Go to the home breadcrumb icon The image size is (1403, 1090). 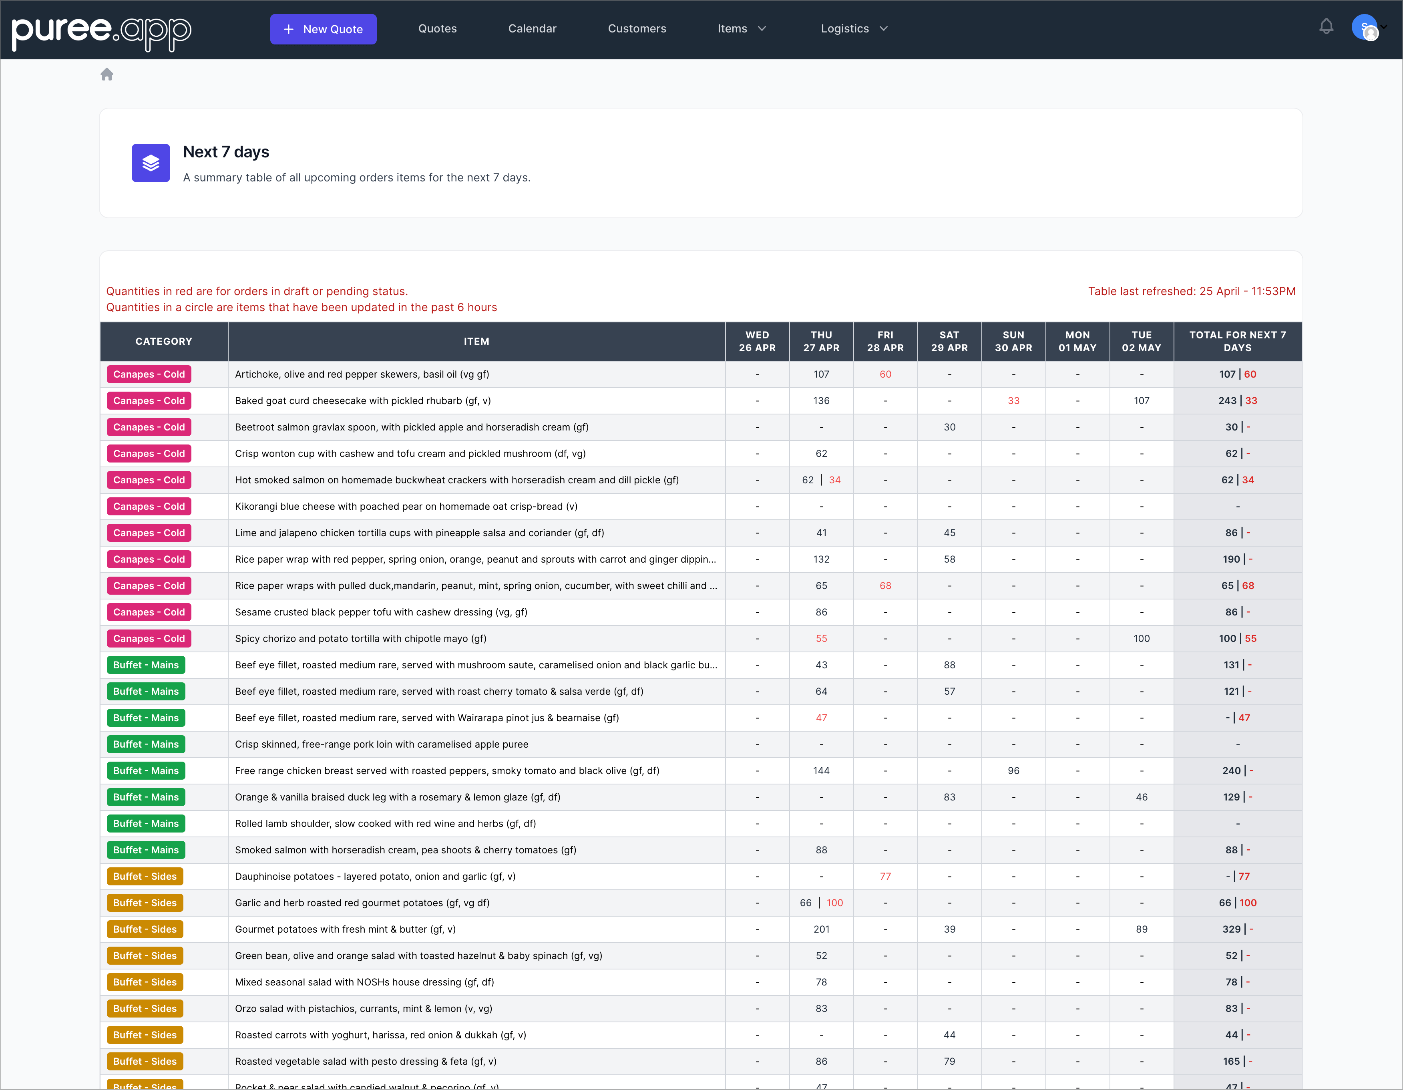[107, 74]
